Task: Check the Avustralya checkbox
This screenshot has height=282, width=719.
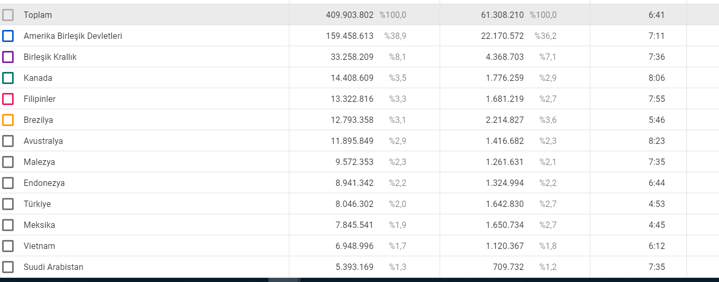Action: point(8,141)
